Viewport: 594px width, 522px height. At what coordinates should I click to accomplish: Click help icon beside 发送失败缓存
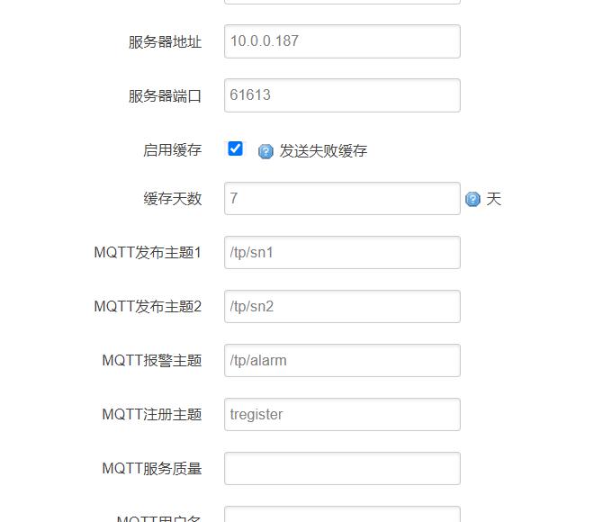tap(265, 151)
